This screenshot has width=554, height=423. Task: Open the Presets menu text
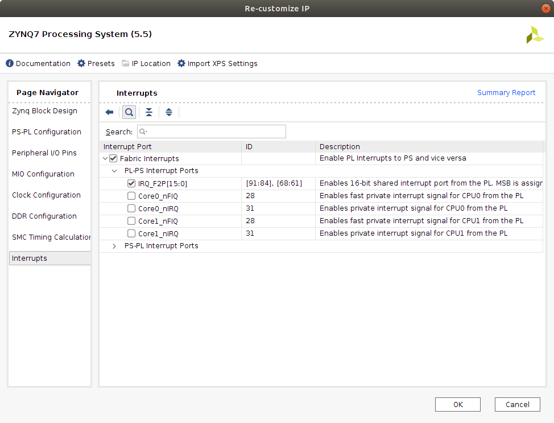101,64
